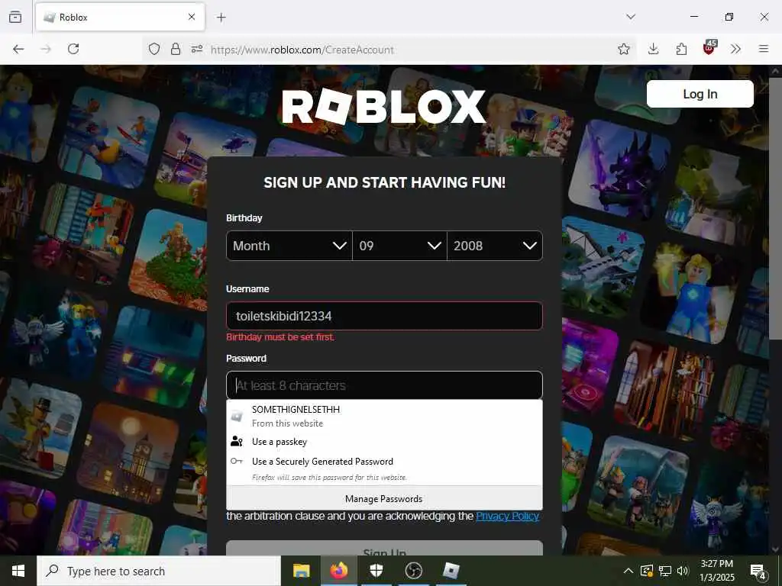Show site security padlock info
The width and height of the screenshot is (782, 586).
[176, 49]
